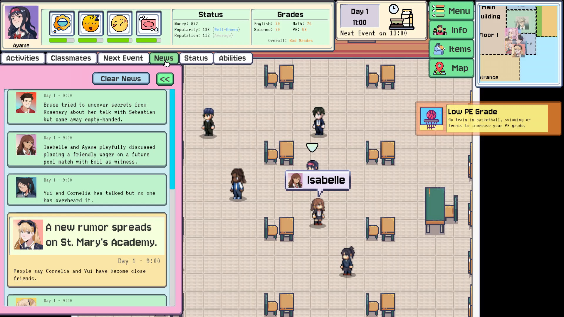The height and width of the screenshot is (317, 564).
Task: Click the hunger need icon
Action: 62,23
